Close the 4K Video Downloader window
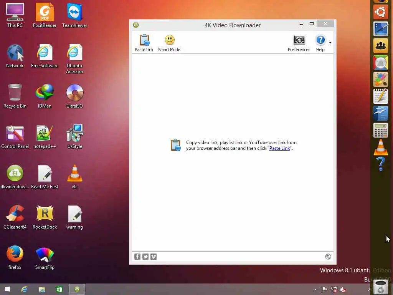The image size is (393, 295). pyautogui.click(x=325, y=23)
